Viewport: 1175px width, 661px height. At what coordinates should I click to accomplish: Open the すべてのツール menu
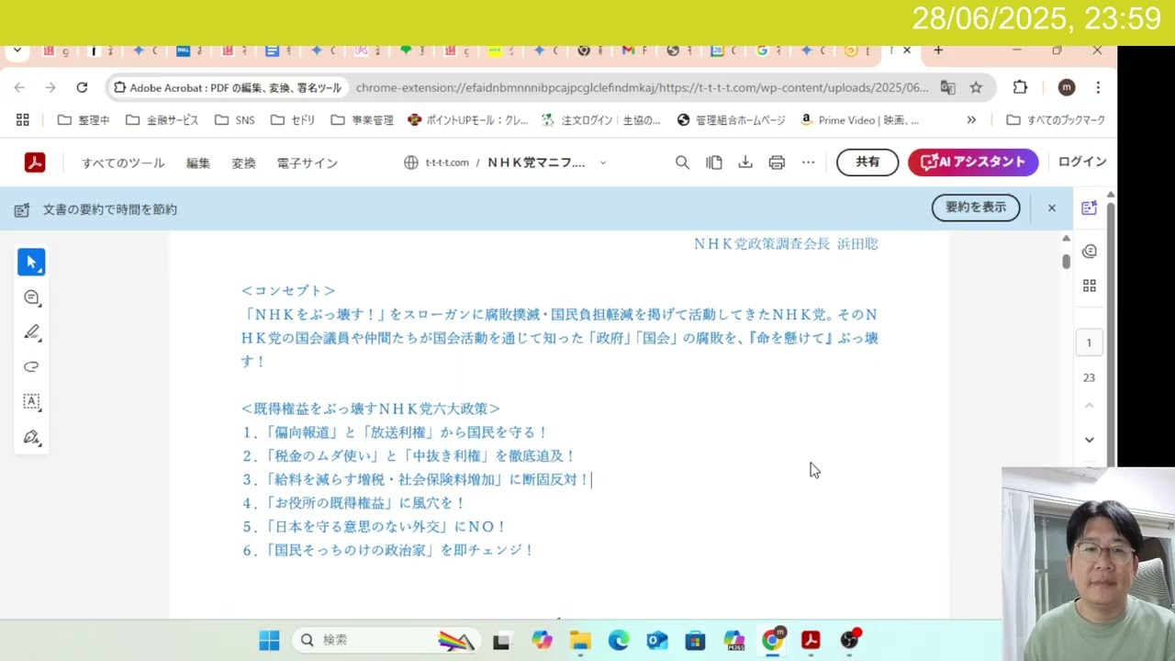(123, 162)
